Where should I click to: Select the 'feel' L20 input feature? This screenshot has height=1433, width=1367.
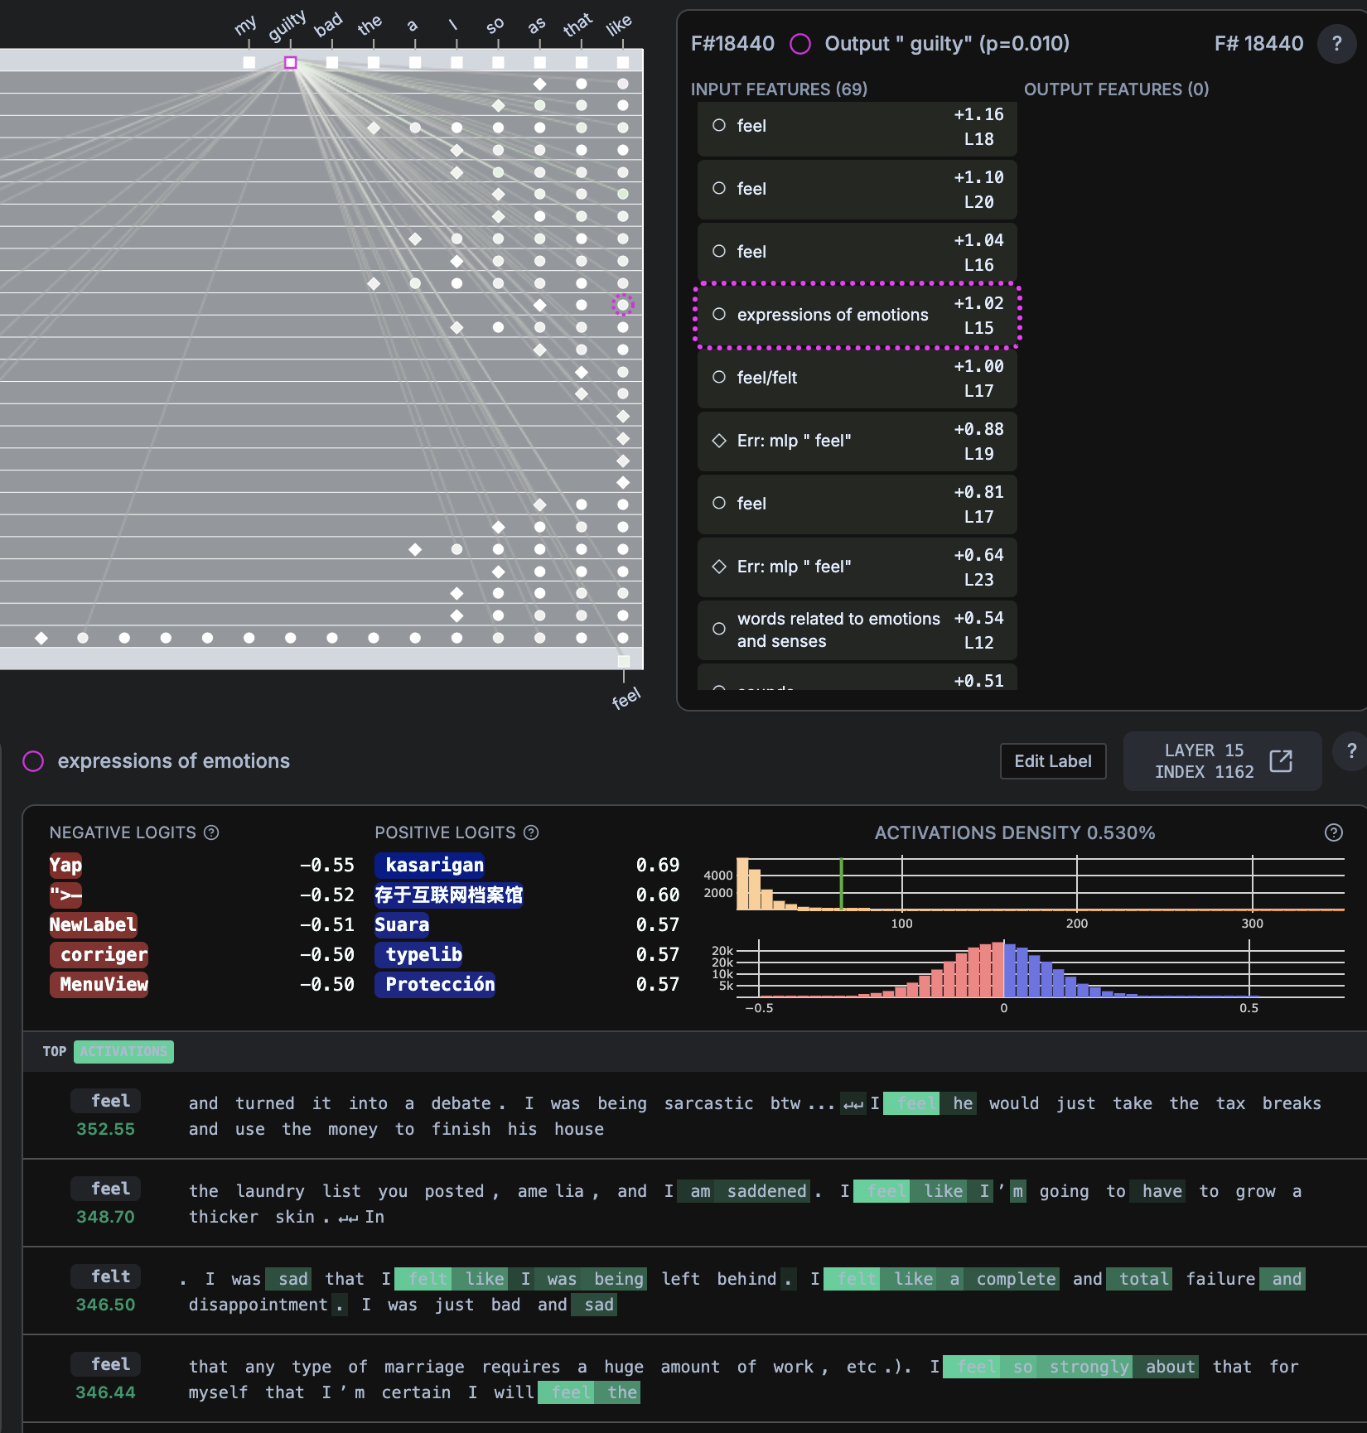[857, 190]
